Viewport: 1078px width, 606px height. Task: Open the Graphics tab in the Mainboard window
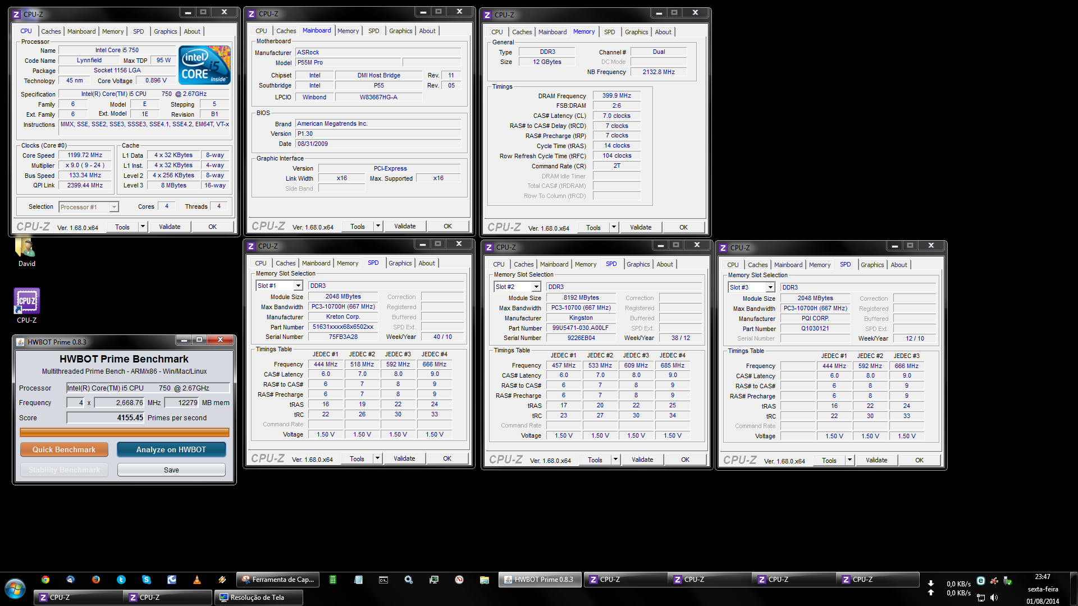click(x=400, y=31)
